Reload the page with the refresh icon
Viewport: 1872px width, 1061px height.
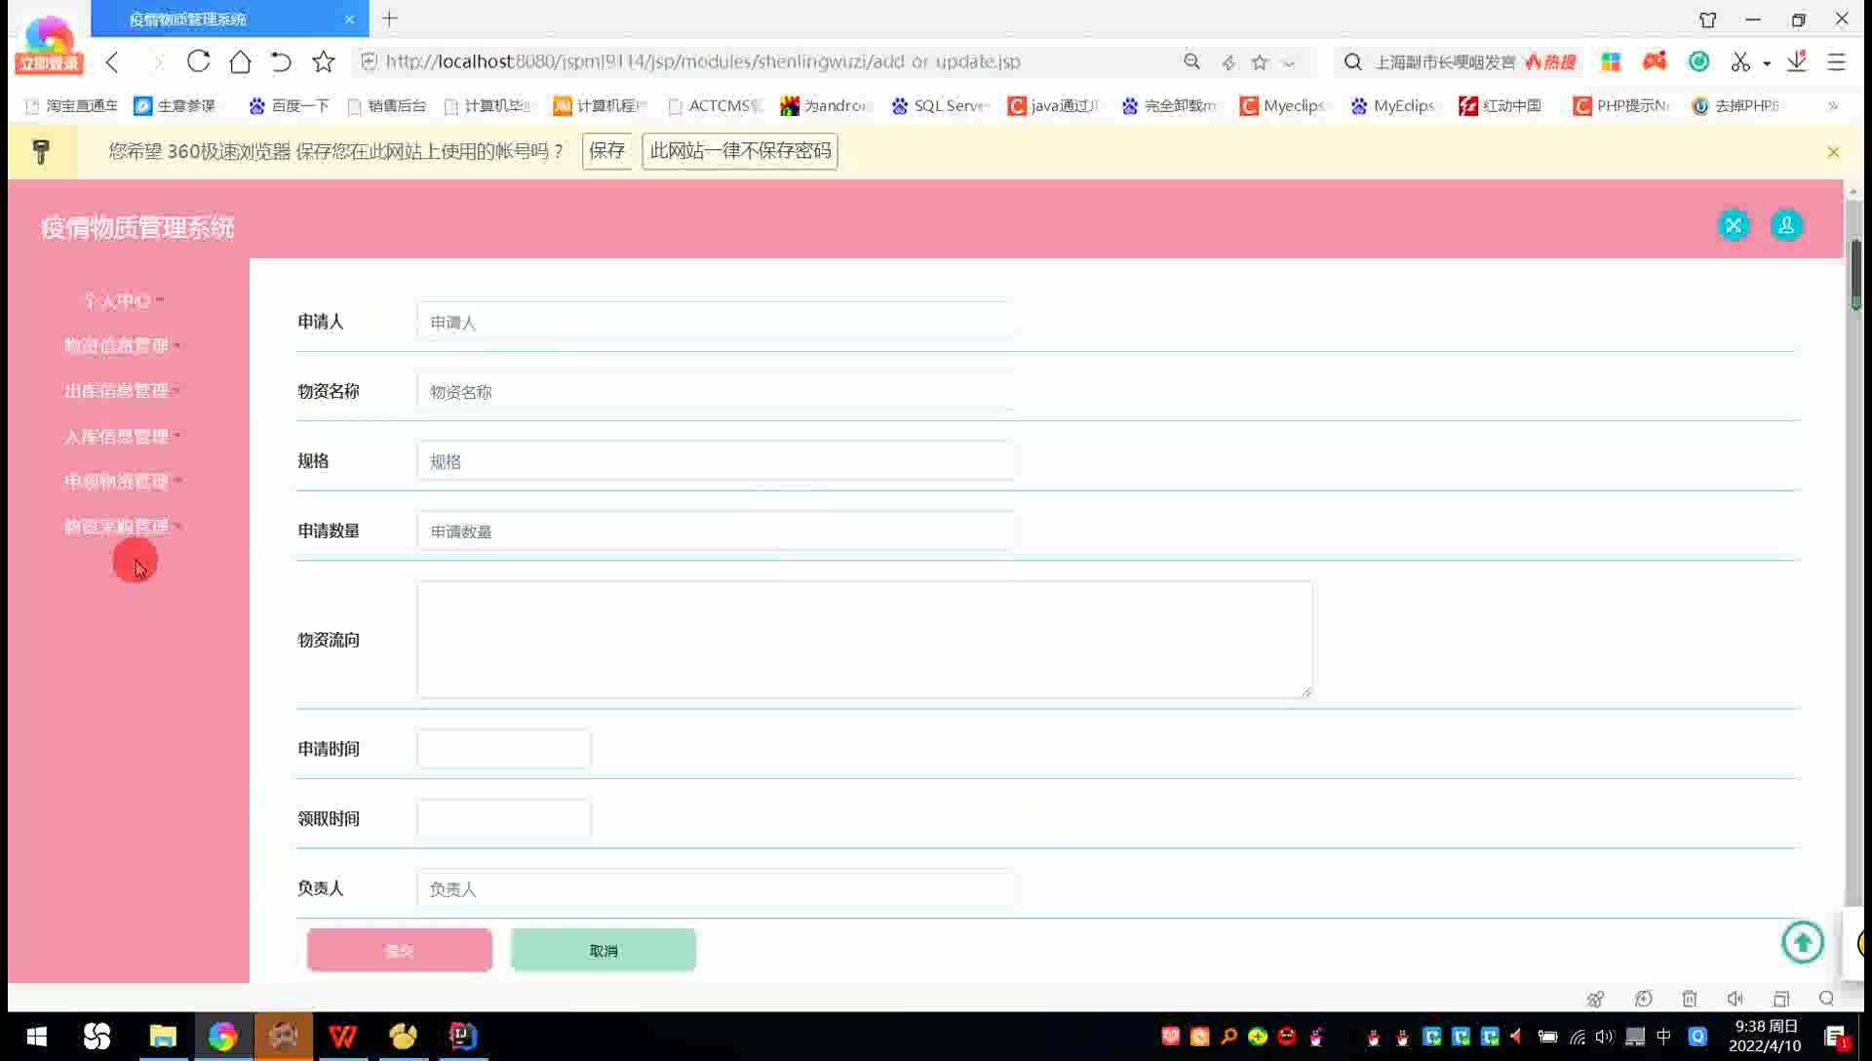199,61
